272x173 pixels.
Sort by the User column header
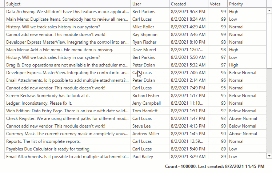(x=149, y=4)
